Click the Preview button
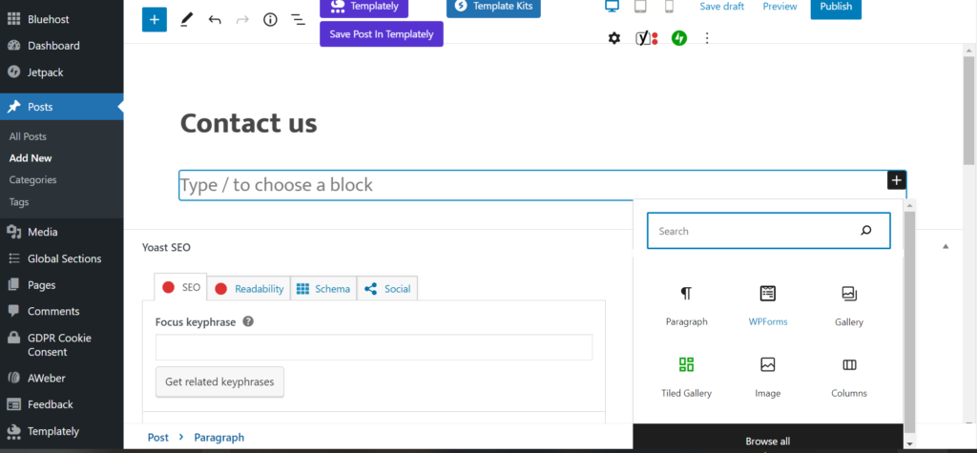977x453 pixels. click(780, 7)
